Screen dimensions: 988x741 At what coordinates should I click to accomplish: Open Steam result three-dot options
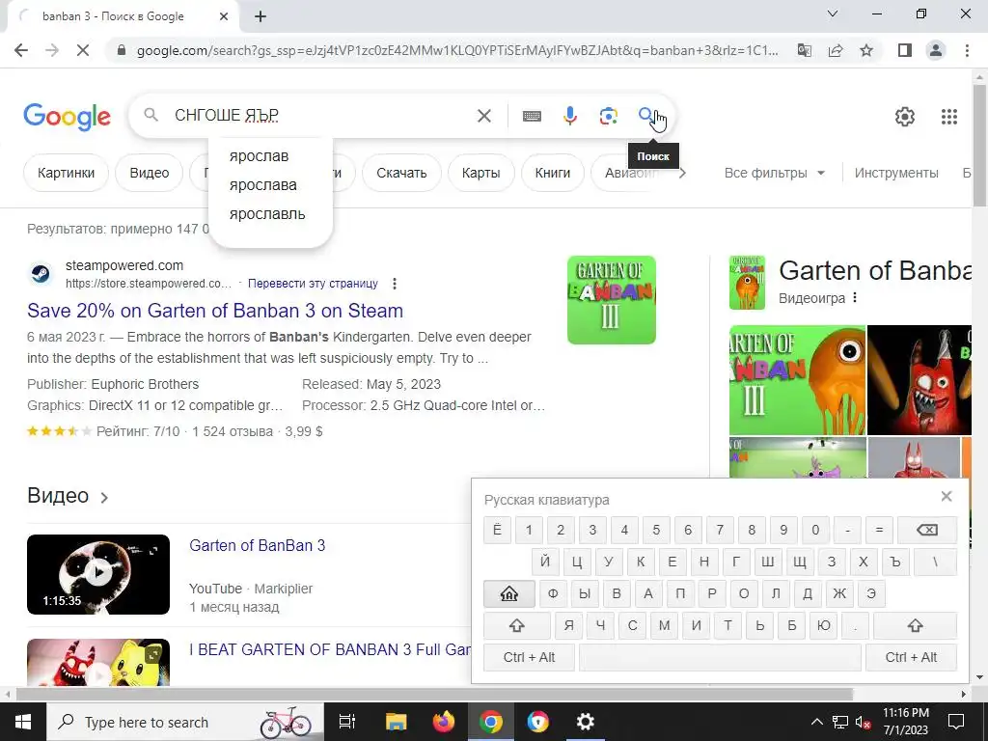(395, 284)
